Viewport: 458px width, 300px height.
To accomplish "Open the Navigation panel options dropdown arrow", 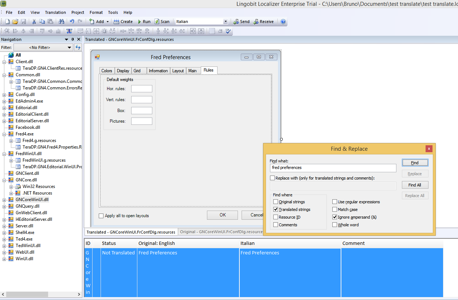I will (x=66, y=39).
